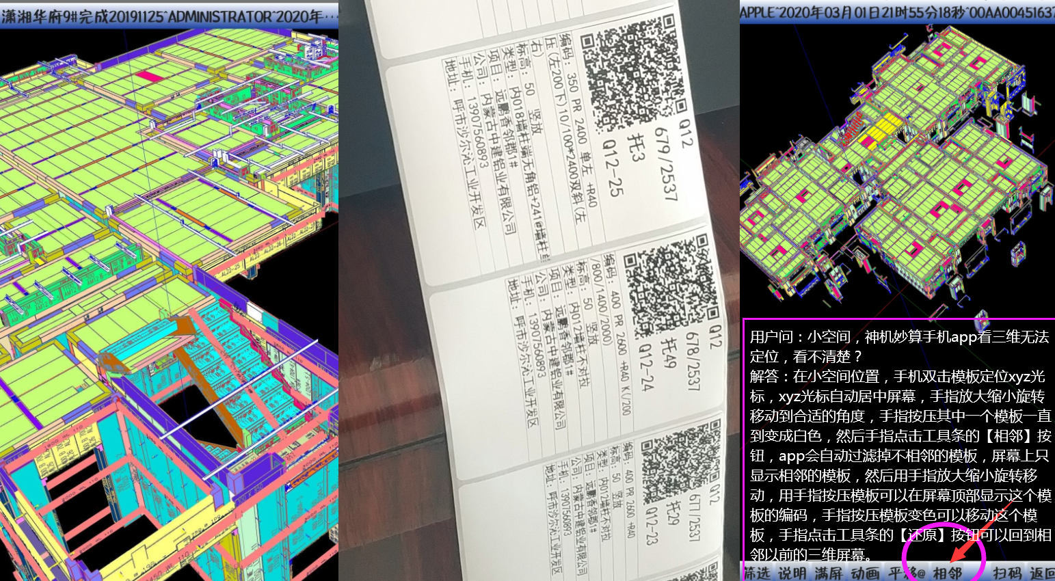Click the 潇湘华府9# title bar text
1055x581 pixels.
170,15
